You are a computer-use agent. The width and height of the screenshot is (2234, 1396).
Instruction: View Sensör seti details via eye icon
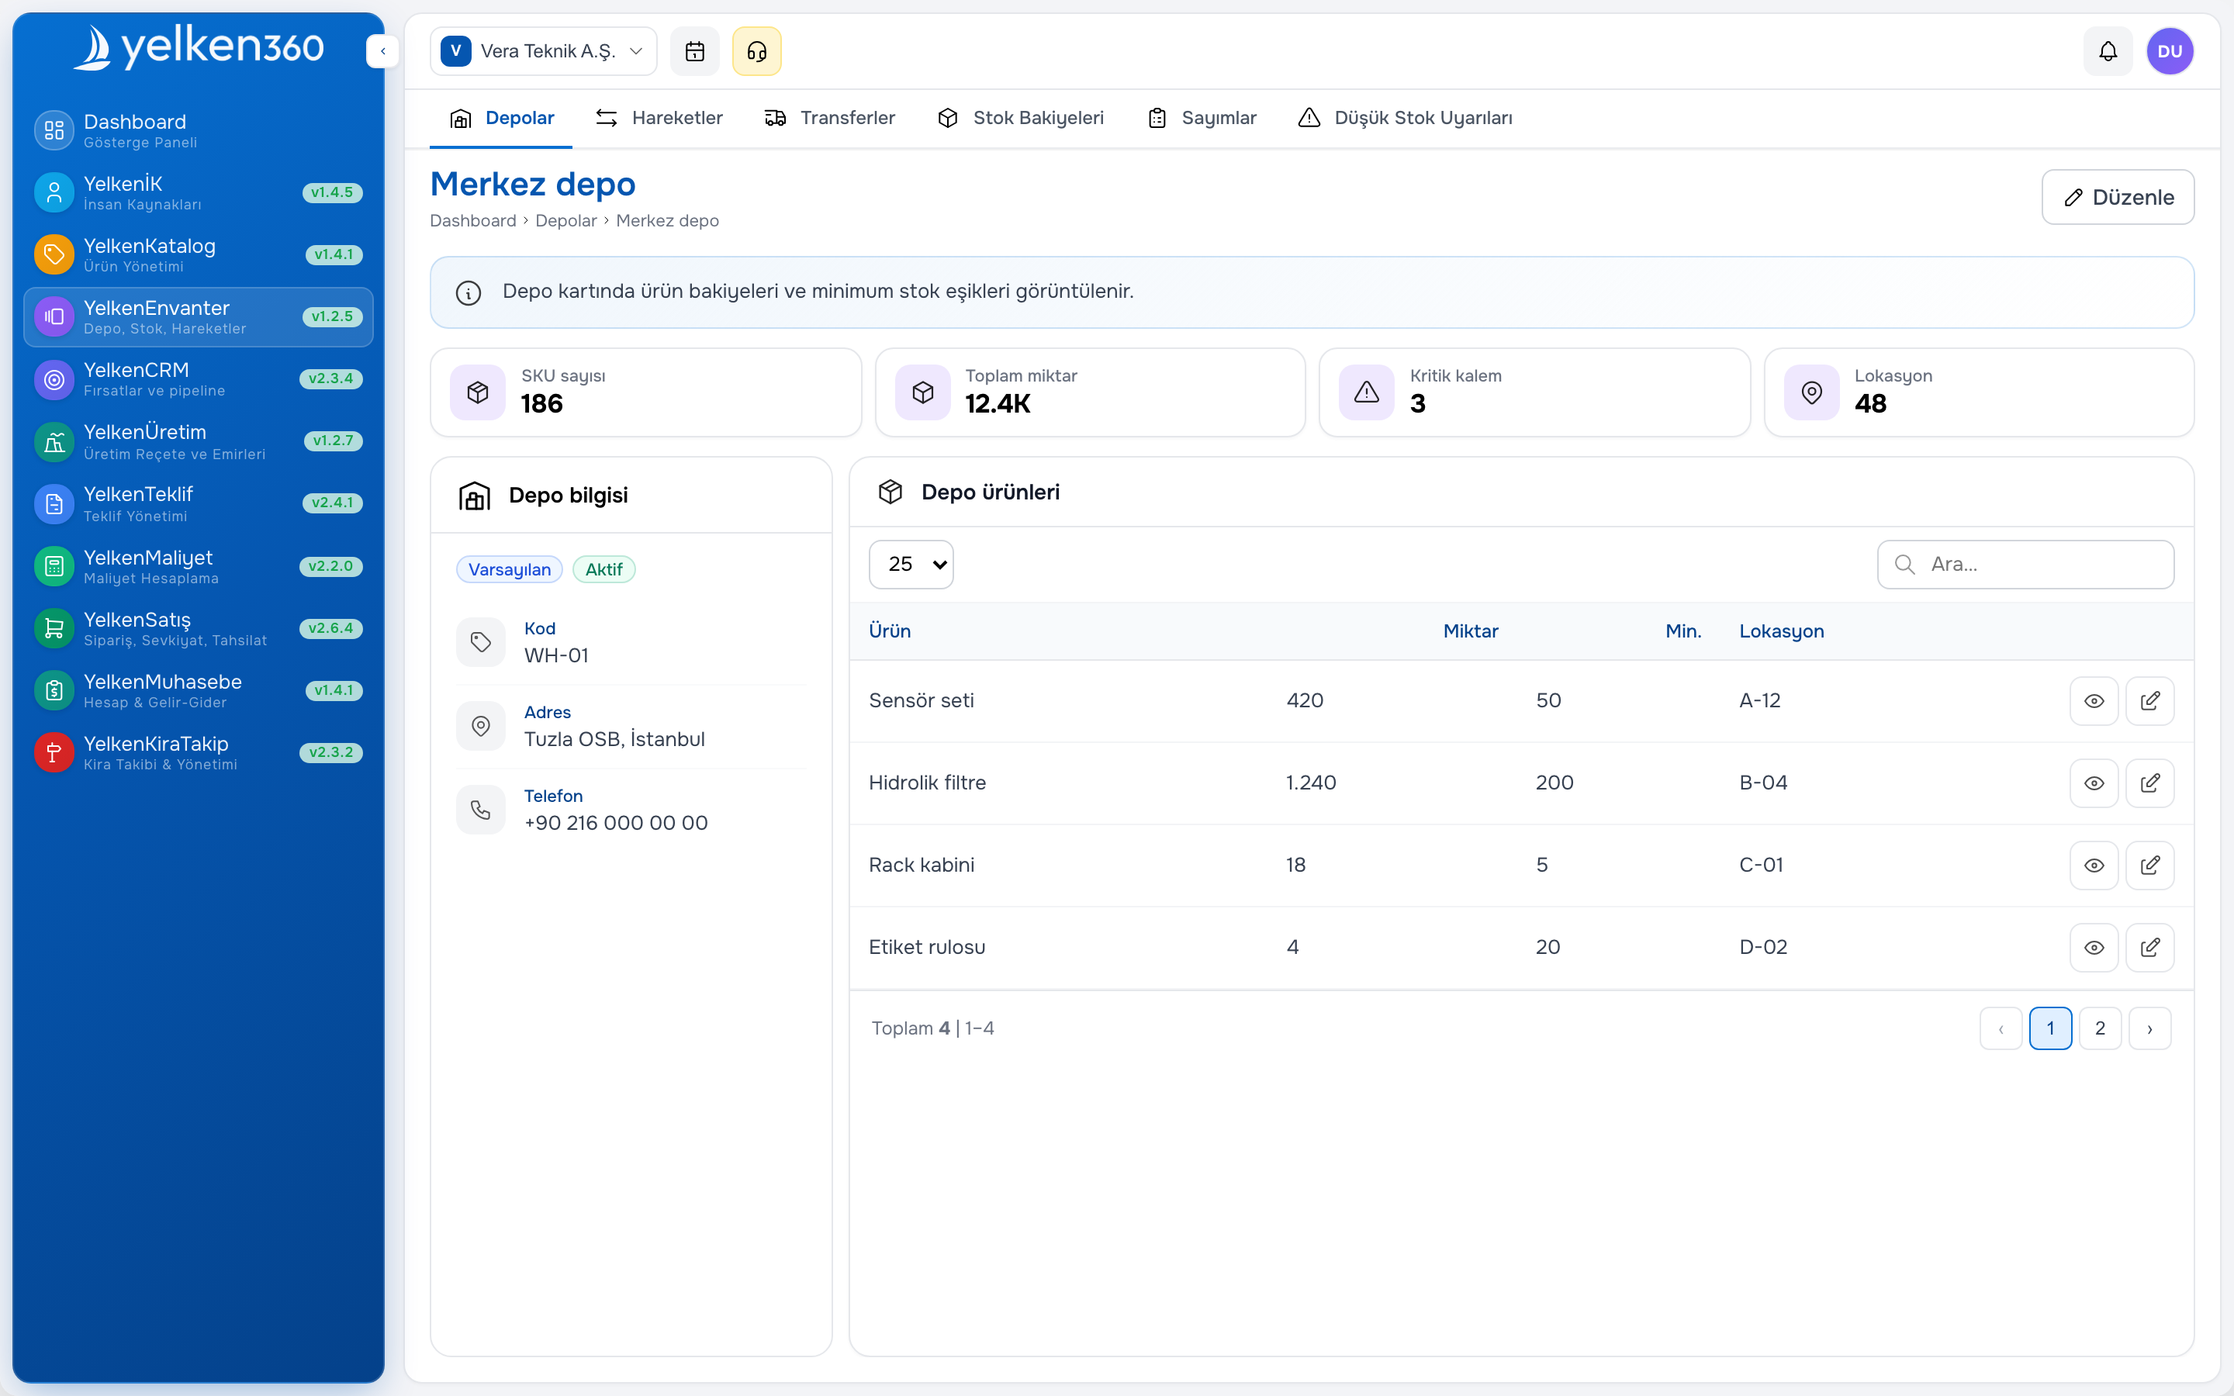(2094, 701)
